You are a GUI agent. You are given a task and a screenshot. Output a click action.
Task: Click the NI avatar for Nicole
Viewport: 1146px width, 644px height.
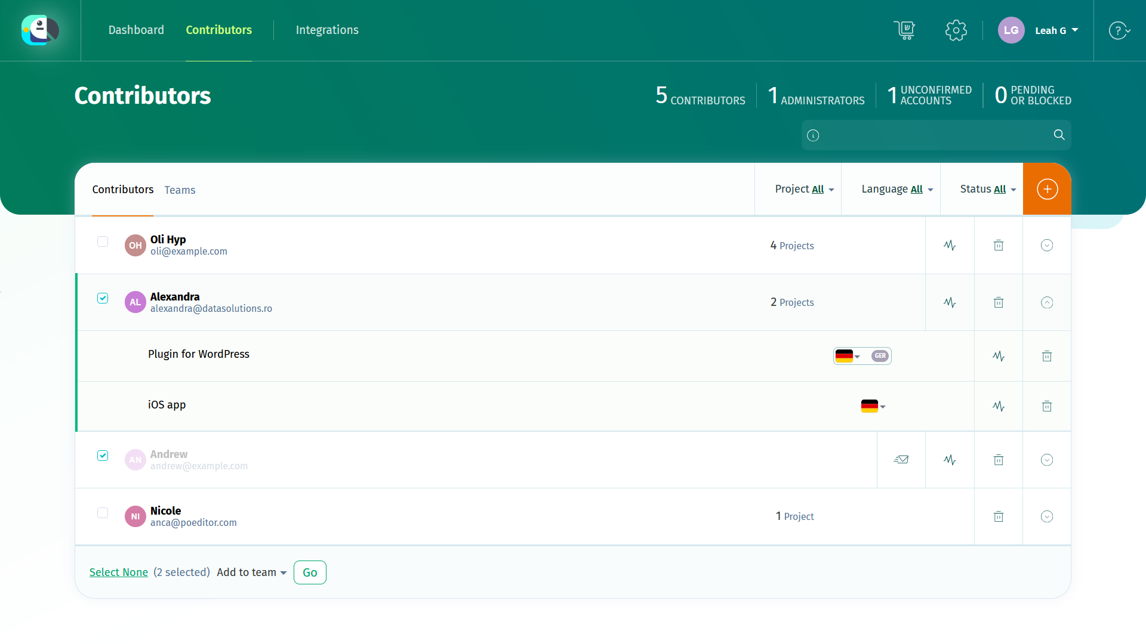tap(135, 516)
